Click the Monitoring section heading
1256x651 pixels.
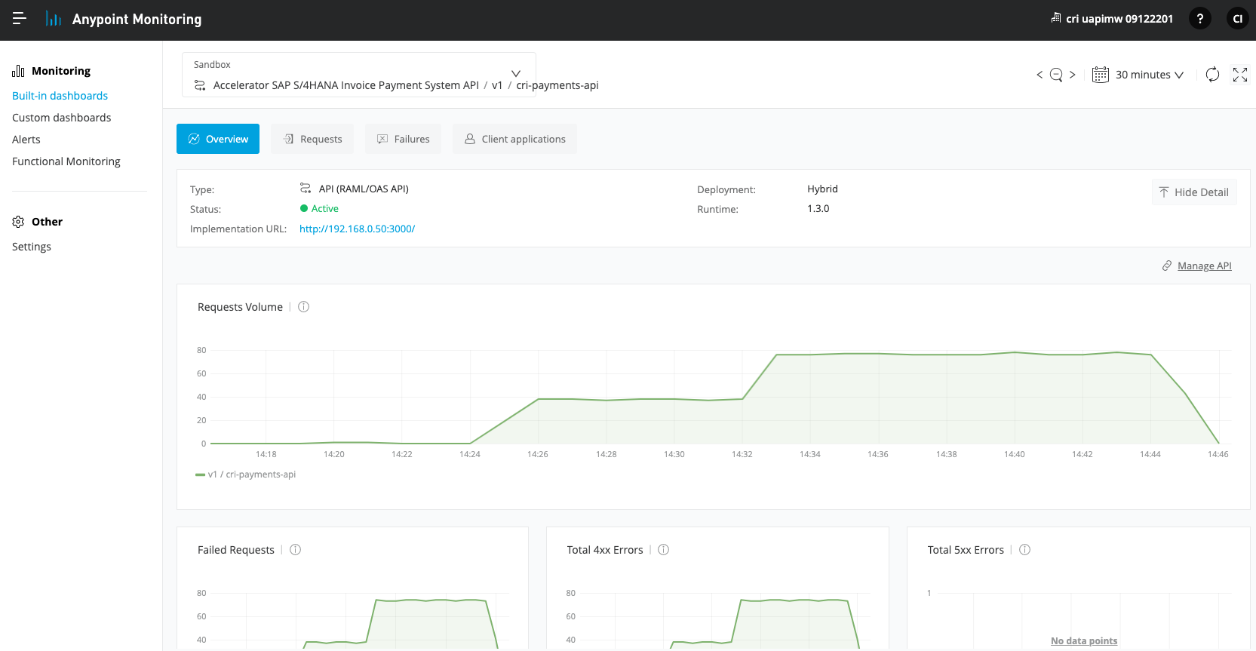click(x=61, y=71)
